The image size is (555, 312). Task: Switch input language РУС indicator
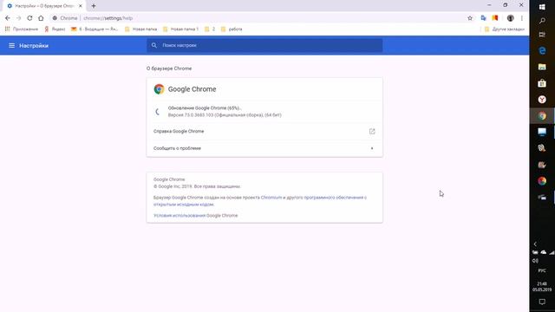point(542,270)
